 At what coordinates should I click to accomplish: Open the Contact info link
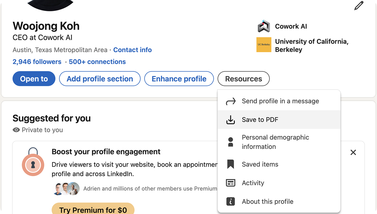coord(133,50)
